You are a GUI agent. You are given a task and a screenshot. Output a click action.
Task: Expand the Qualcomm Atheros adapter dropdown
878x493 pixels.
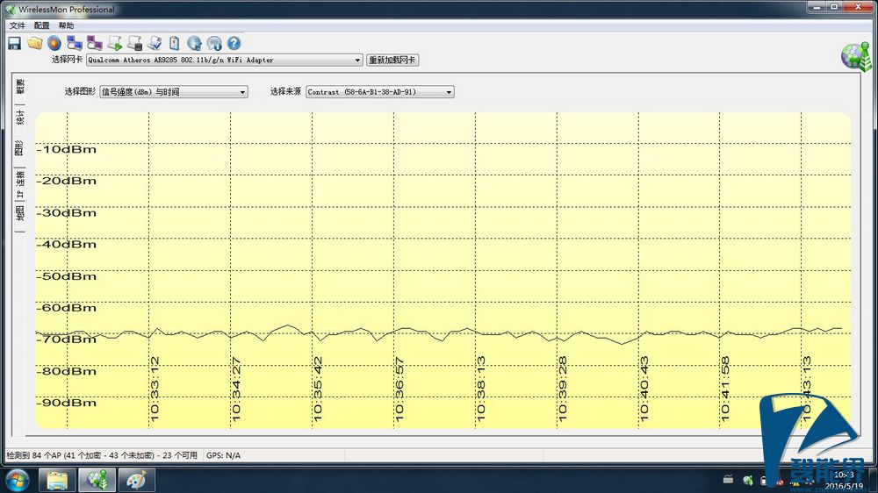point(357,61)
